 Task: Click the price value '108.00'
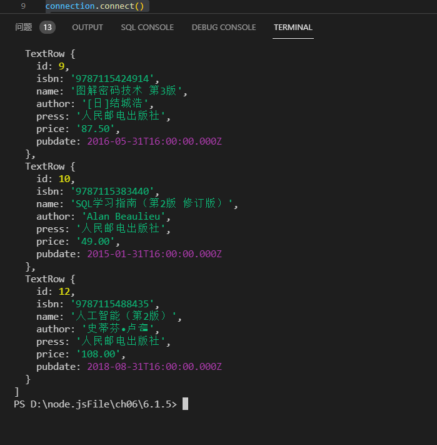coord(99,354)
